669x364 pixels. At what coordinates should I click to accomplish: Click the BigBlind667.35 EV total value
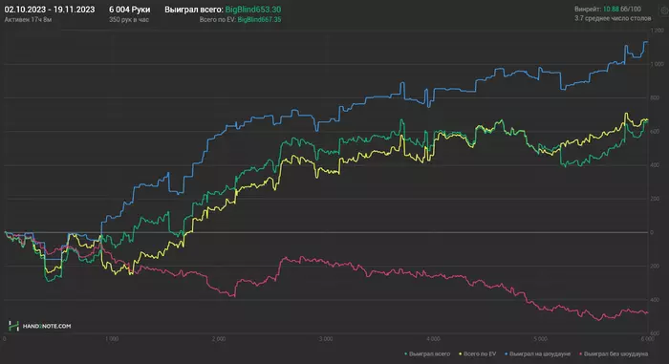pos(259,20)
